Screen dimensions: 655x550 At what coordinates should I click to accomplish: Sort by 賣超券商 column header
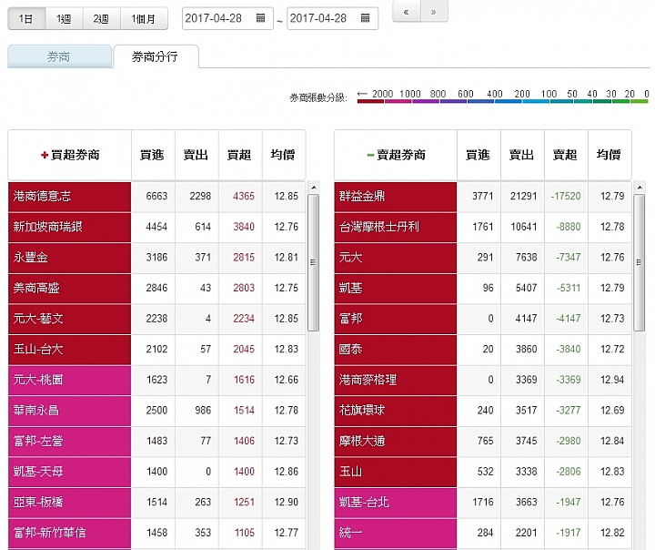point(396,155)
